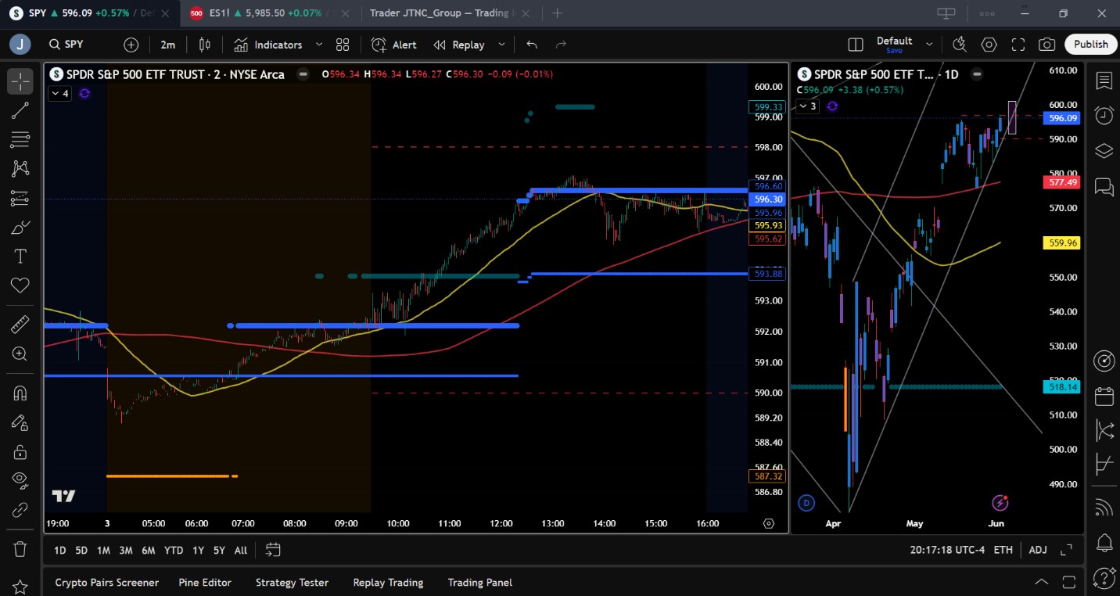Set the chart range to 5Y
The image size is (1120, 596).
click(x=219, y=550)
